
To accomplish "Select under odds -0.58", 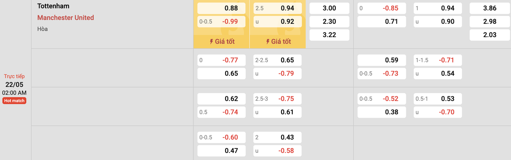I will pyautogui.click(x=277, y=151).
